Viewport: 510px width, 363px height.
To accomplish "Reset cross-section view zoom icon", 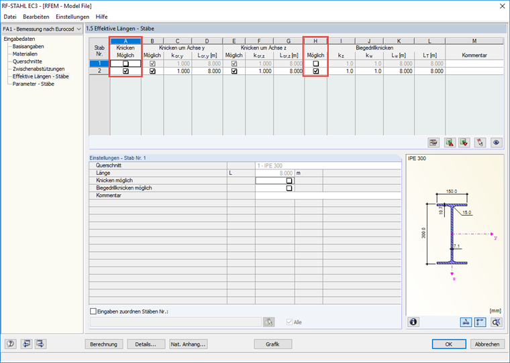I will point(496,321).
